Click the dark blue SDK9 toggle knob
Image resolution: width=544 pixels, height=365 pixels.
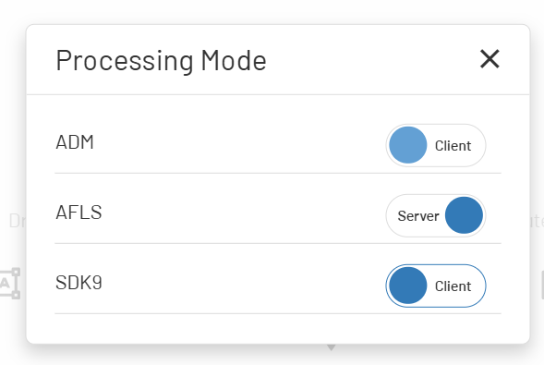point(408,286)
